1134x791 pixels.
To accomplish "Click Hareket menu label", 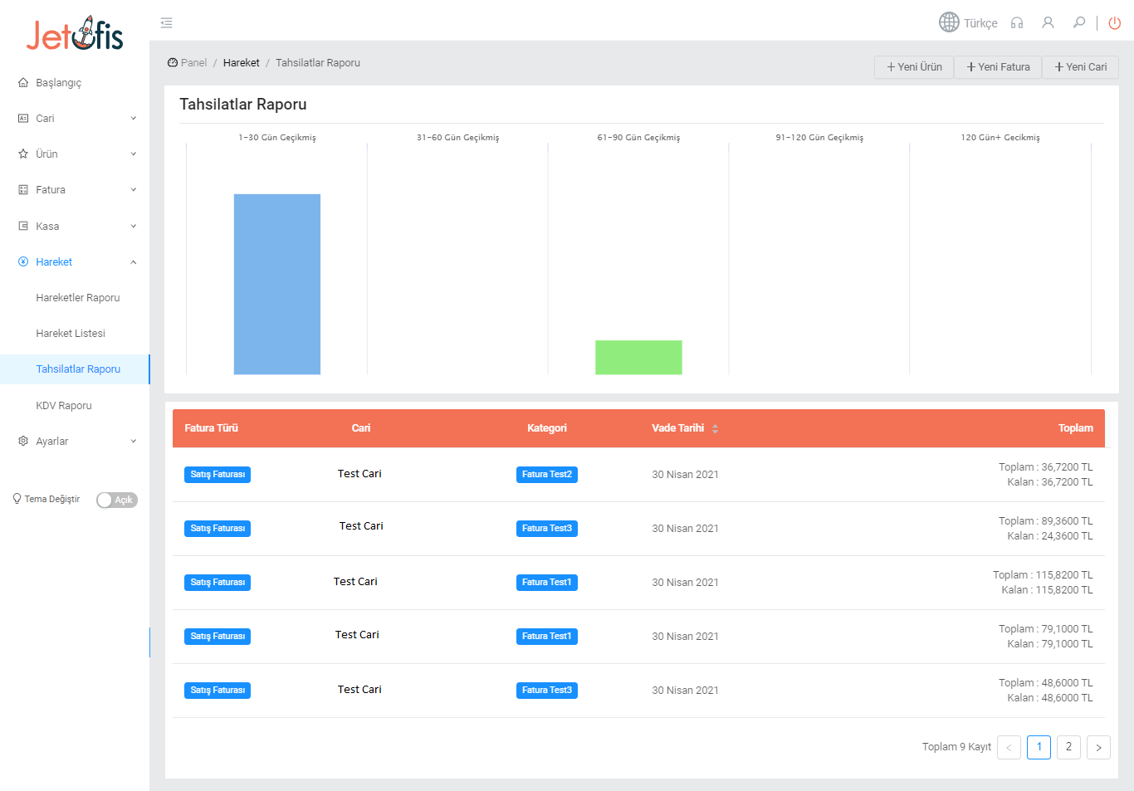I will [54, 262].
